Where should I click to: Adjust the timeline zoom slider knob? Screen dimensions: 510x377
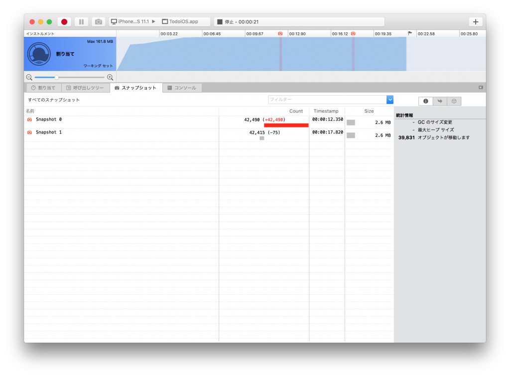57,77
